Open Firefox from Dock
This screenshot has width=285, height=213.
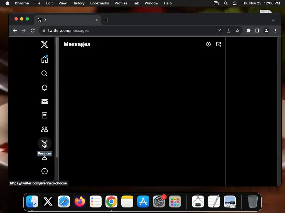click(x=80, y=201)
